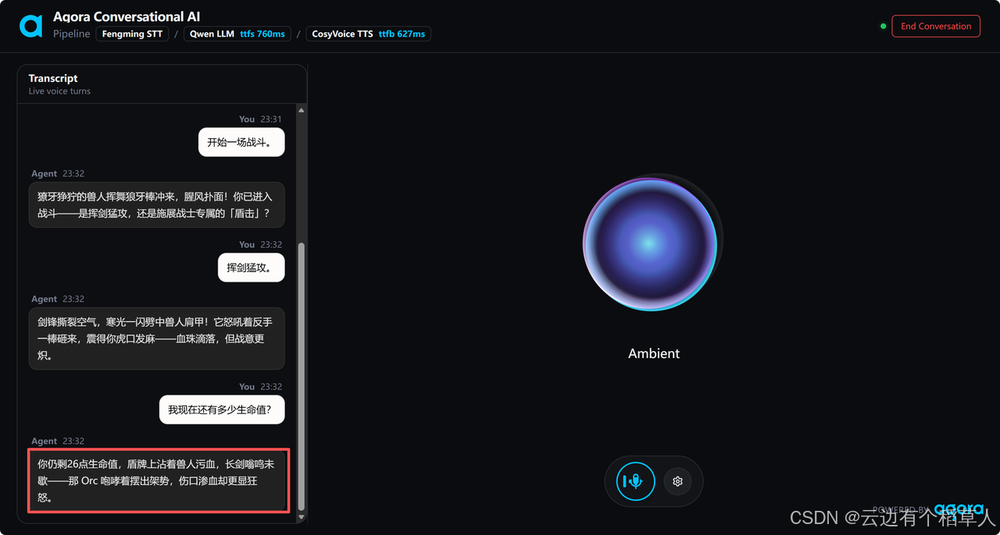1000x535 pixels.
Task: Click the glowing Ambient voice orb
Action: coord(650,244)
